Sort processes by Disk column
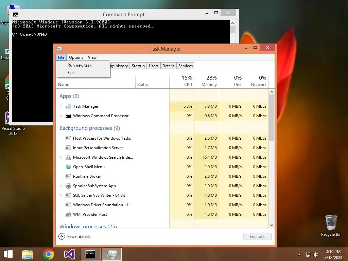This screenshot has width=348, height=261. 231,82
